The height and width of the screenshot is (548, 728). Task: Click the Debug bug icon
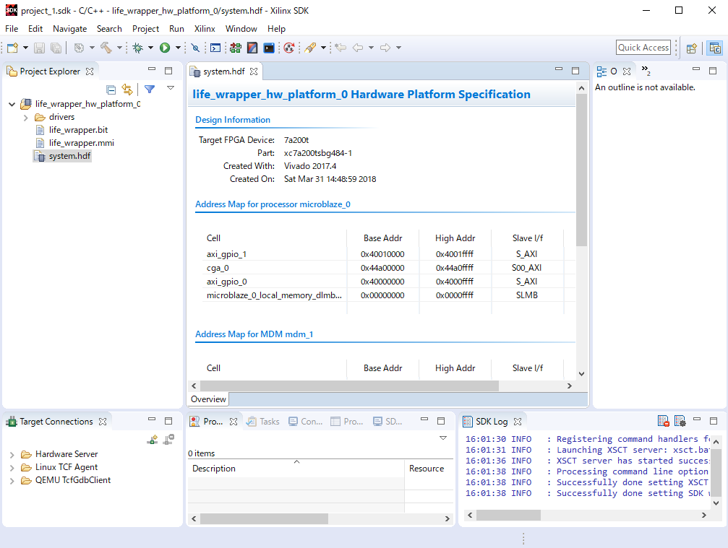tap(138, 48)
